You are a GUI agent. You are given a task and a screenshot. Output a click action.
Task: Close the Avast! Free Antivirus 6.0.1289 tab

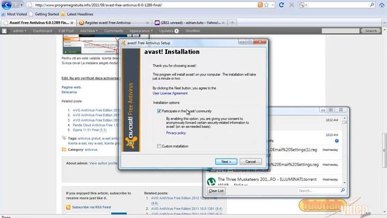(x=72, y=23)
